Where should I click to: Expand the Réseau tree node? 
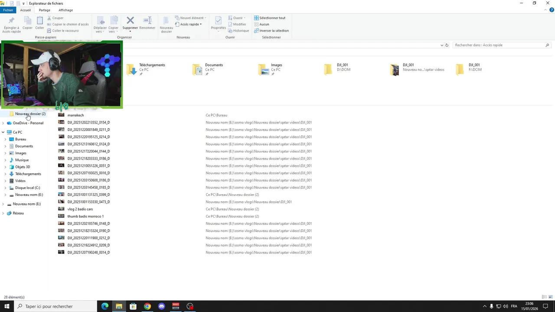pos(3,213)
